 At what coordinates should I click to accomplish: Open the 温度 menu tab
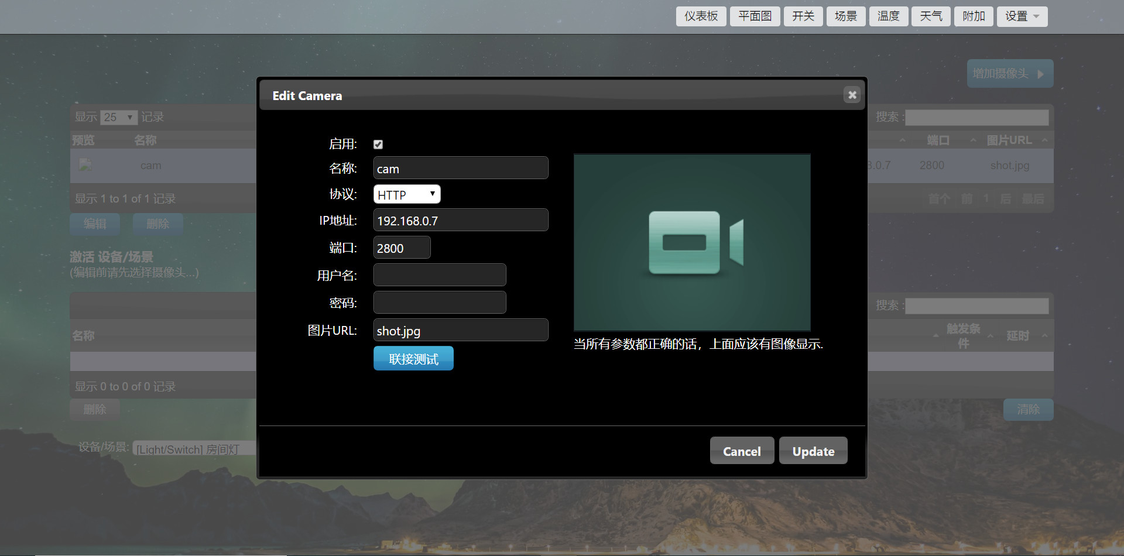(889, 16)
